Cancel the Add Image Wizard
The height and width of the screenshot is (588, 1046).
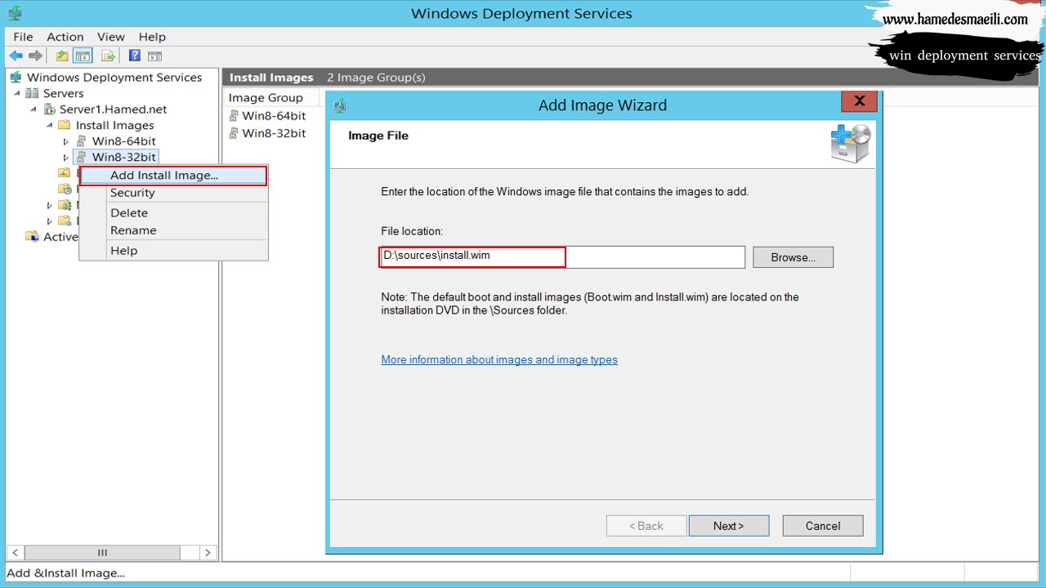pos(823,526)
